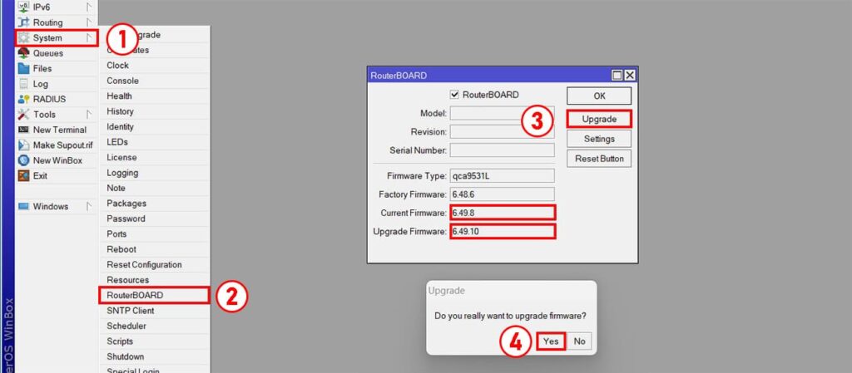Expand the System submenu arrow
The height and width of the screenshot is (373, 852).
tap(89, 38)
